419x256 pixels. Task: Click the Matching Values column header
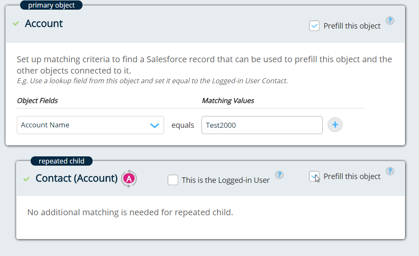pyautogui.click(x=228, y=100)
